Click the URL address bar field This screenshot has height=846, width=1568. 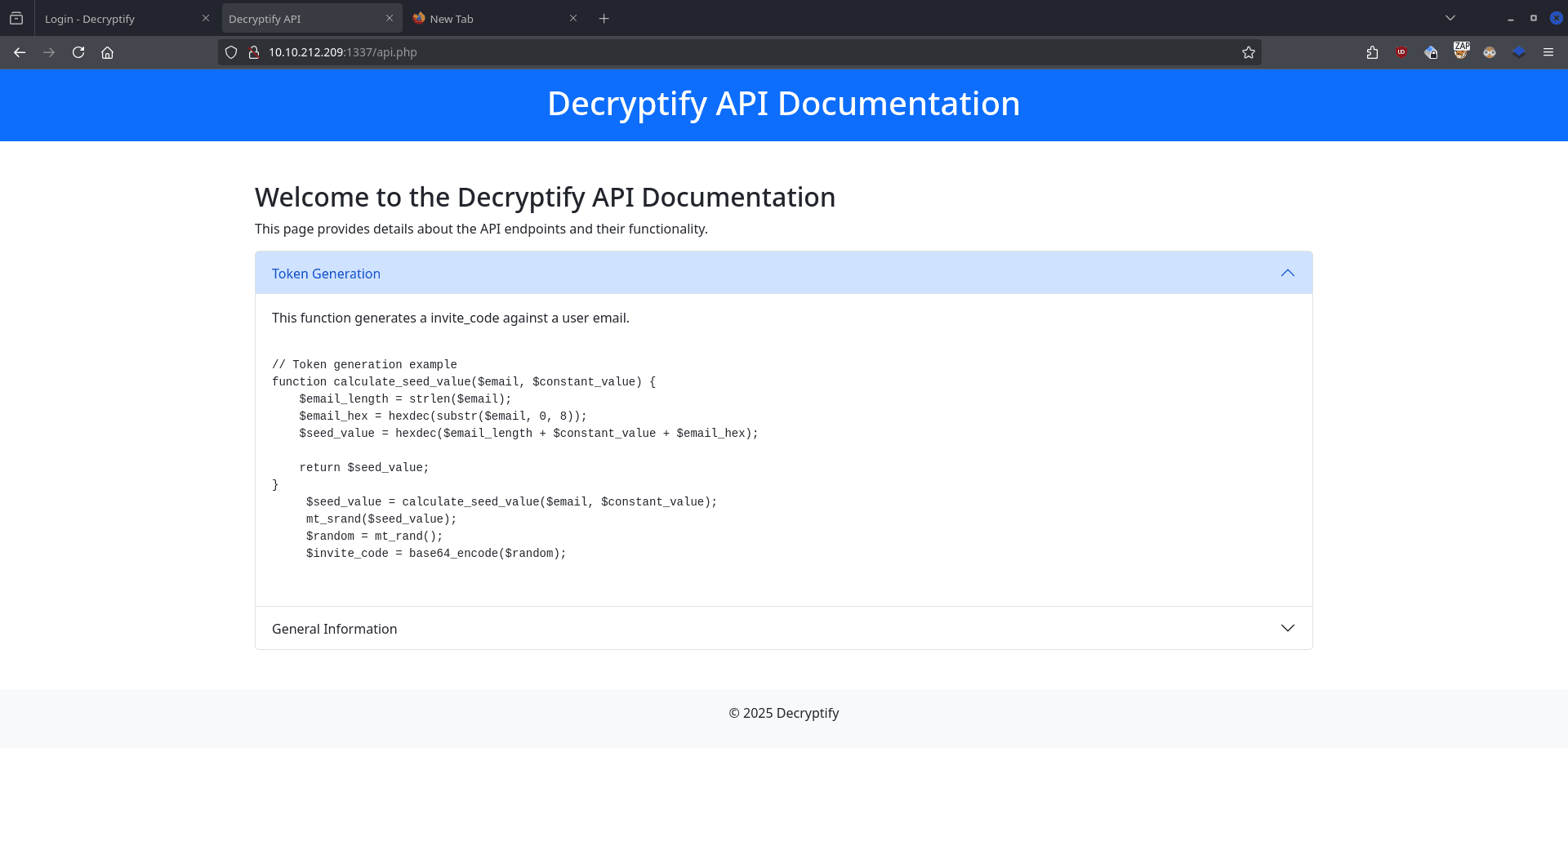point(735,52)
